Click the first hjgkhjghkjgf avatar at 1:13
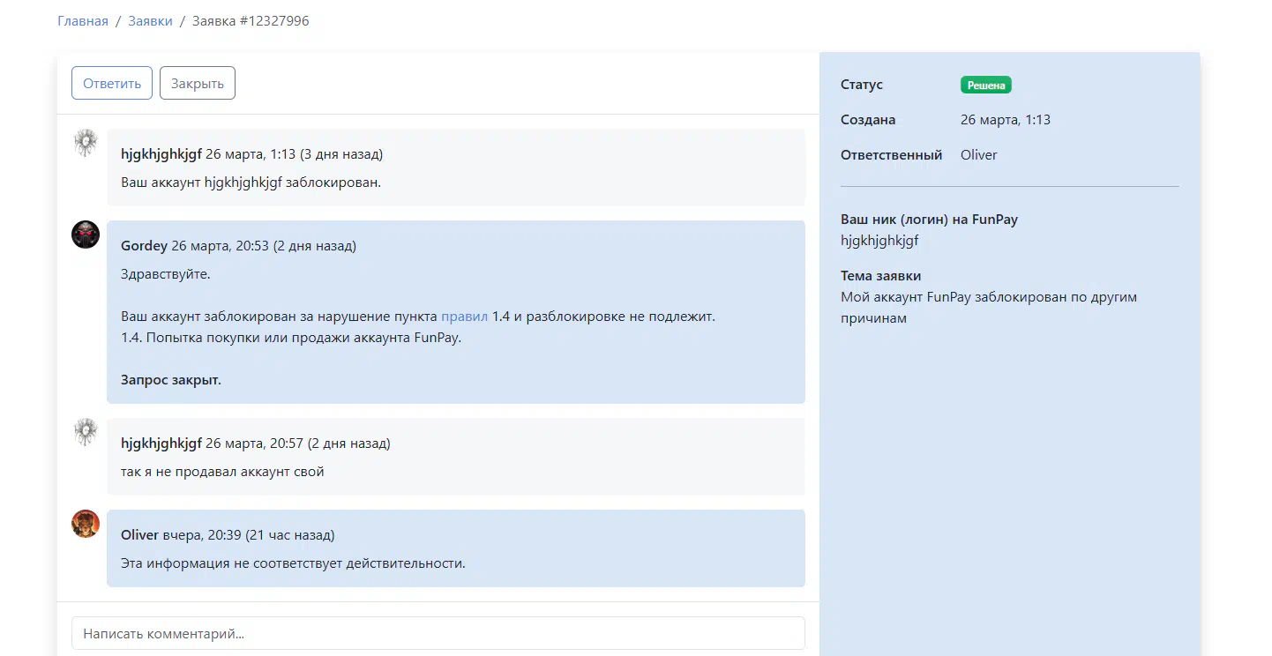1272x656 pixels. (86, 143)
